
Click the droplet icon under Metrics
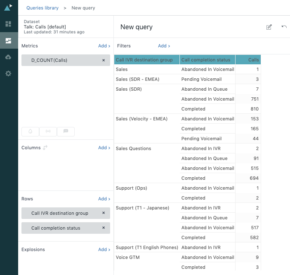(x=30, y=132)
